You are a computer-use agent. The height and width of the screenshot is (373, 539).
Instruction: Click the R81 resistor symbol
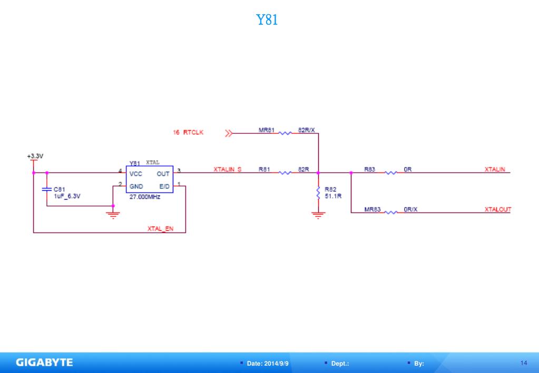pyautogui.click(x=285, y=173)
